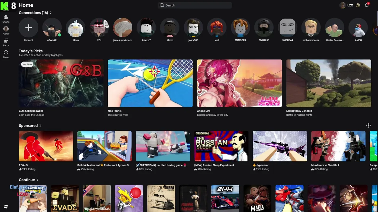
Task: Open the Avatar sidebar icon
Action: (x=6, y=31)
